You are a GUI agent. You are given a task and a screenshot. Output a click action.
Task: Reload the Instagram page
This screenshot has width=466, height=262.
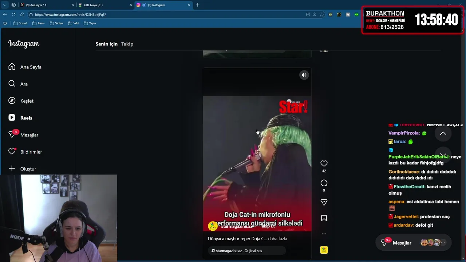click(13, 15)
